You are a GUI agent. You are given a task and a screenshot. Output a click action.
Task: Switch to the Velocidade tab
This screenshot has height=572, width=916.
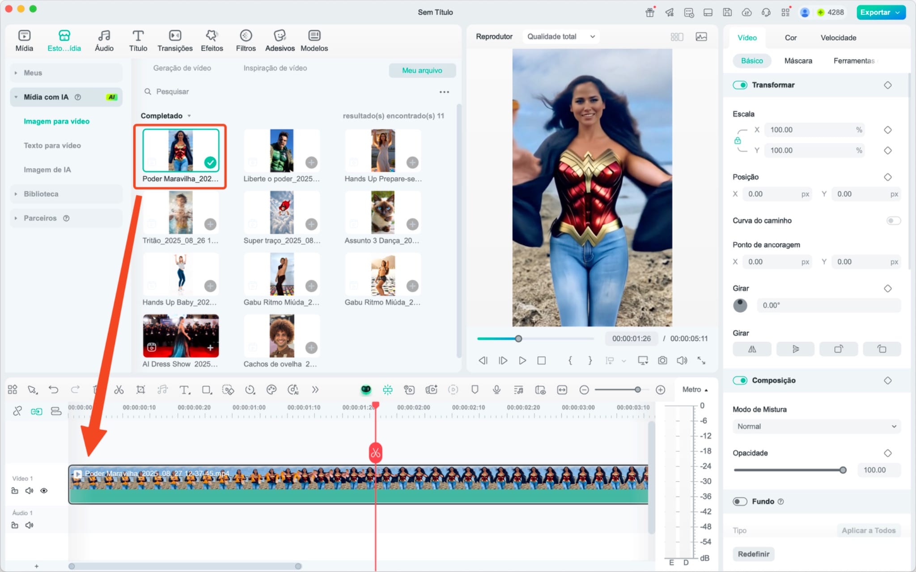tap(838, 38)
